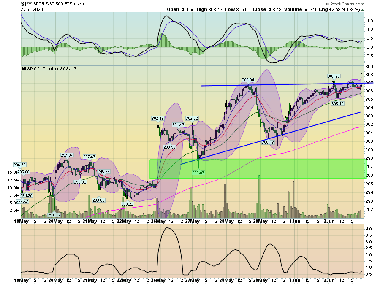
Task: Click the 295.93 price label
Action: point(104,172)
